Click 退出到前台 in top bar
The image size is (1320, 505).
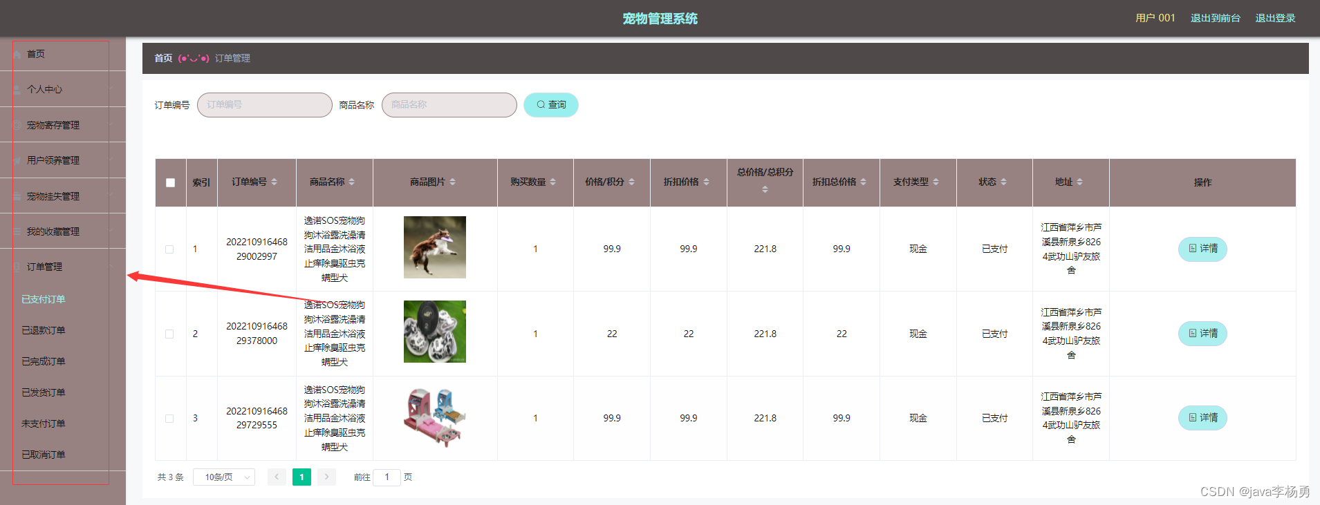pyautogui.click(x=1215, y=18)
